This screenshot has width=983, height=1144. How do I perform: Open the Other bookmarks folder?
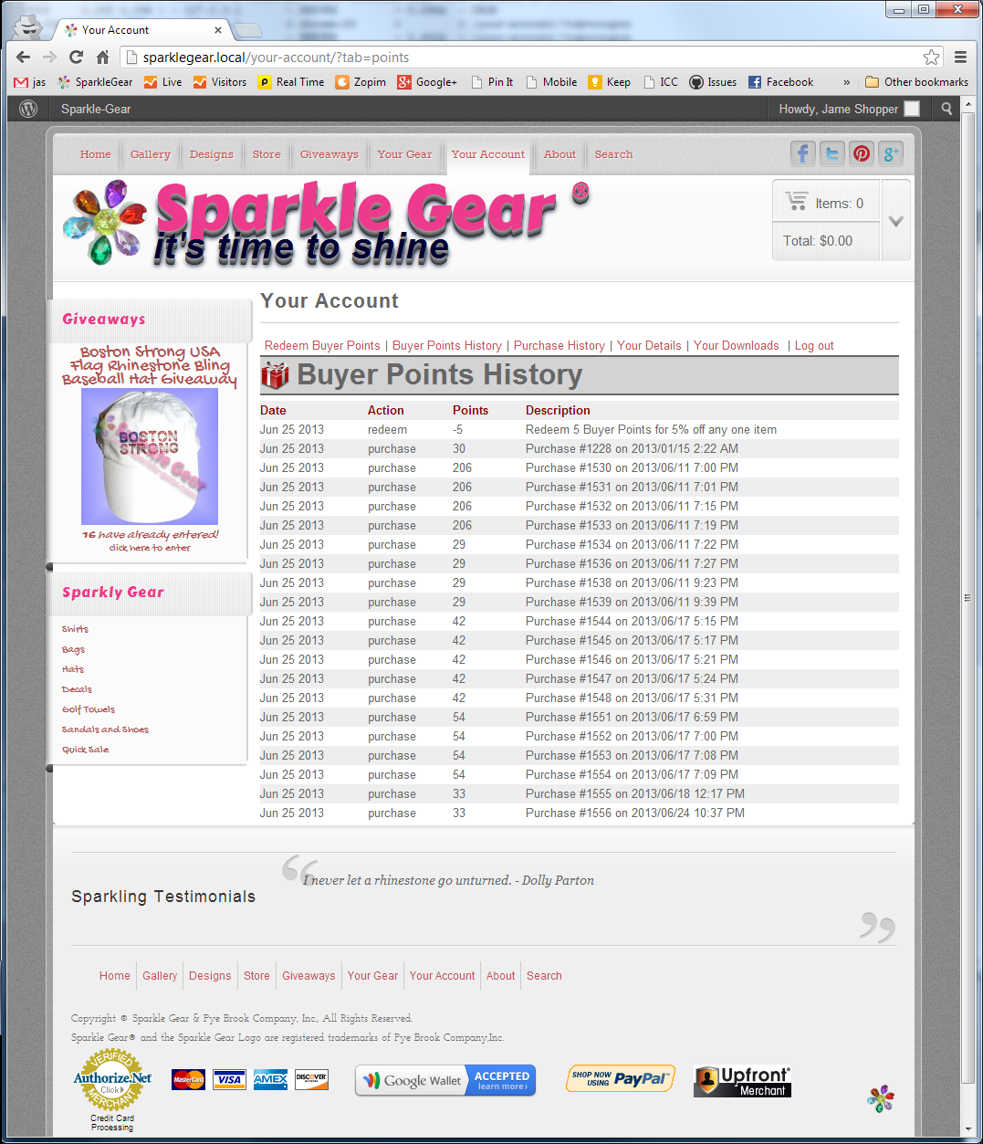916,82
